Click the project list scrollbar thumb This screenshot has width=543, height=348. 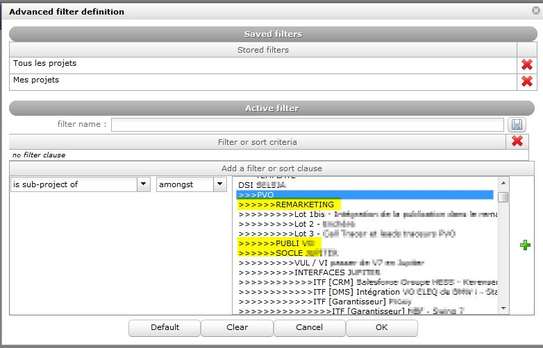503,196
